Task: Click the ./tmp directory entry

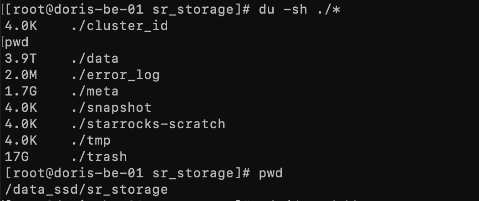Action: (91, 141)
